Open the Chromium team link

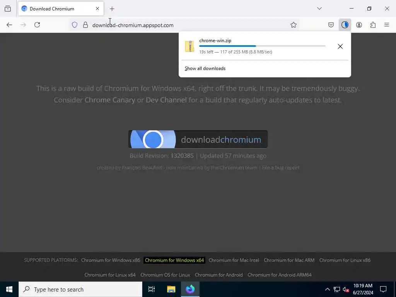click(x=238, y=168)
